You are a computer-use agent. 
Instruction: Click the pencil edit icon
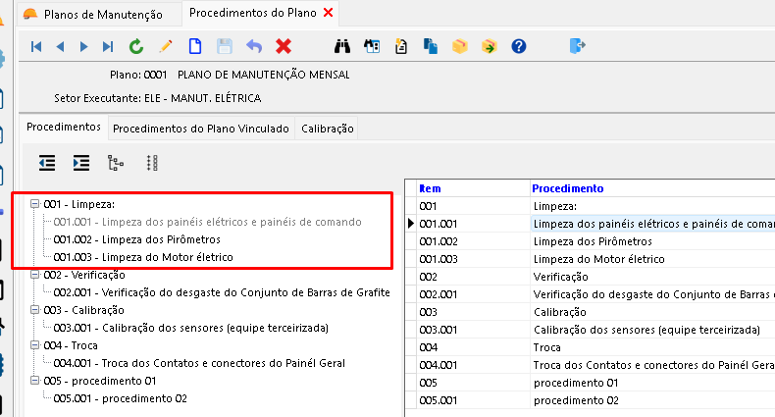(166, 46)
